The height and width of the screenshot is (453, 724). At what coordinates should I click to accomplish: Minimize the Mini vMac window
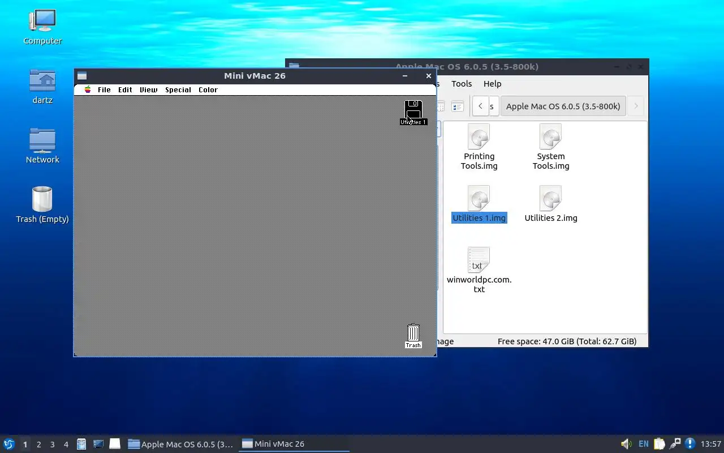pos(405,76)
